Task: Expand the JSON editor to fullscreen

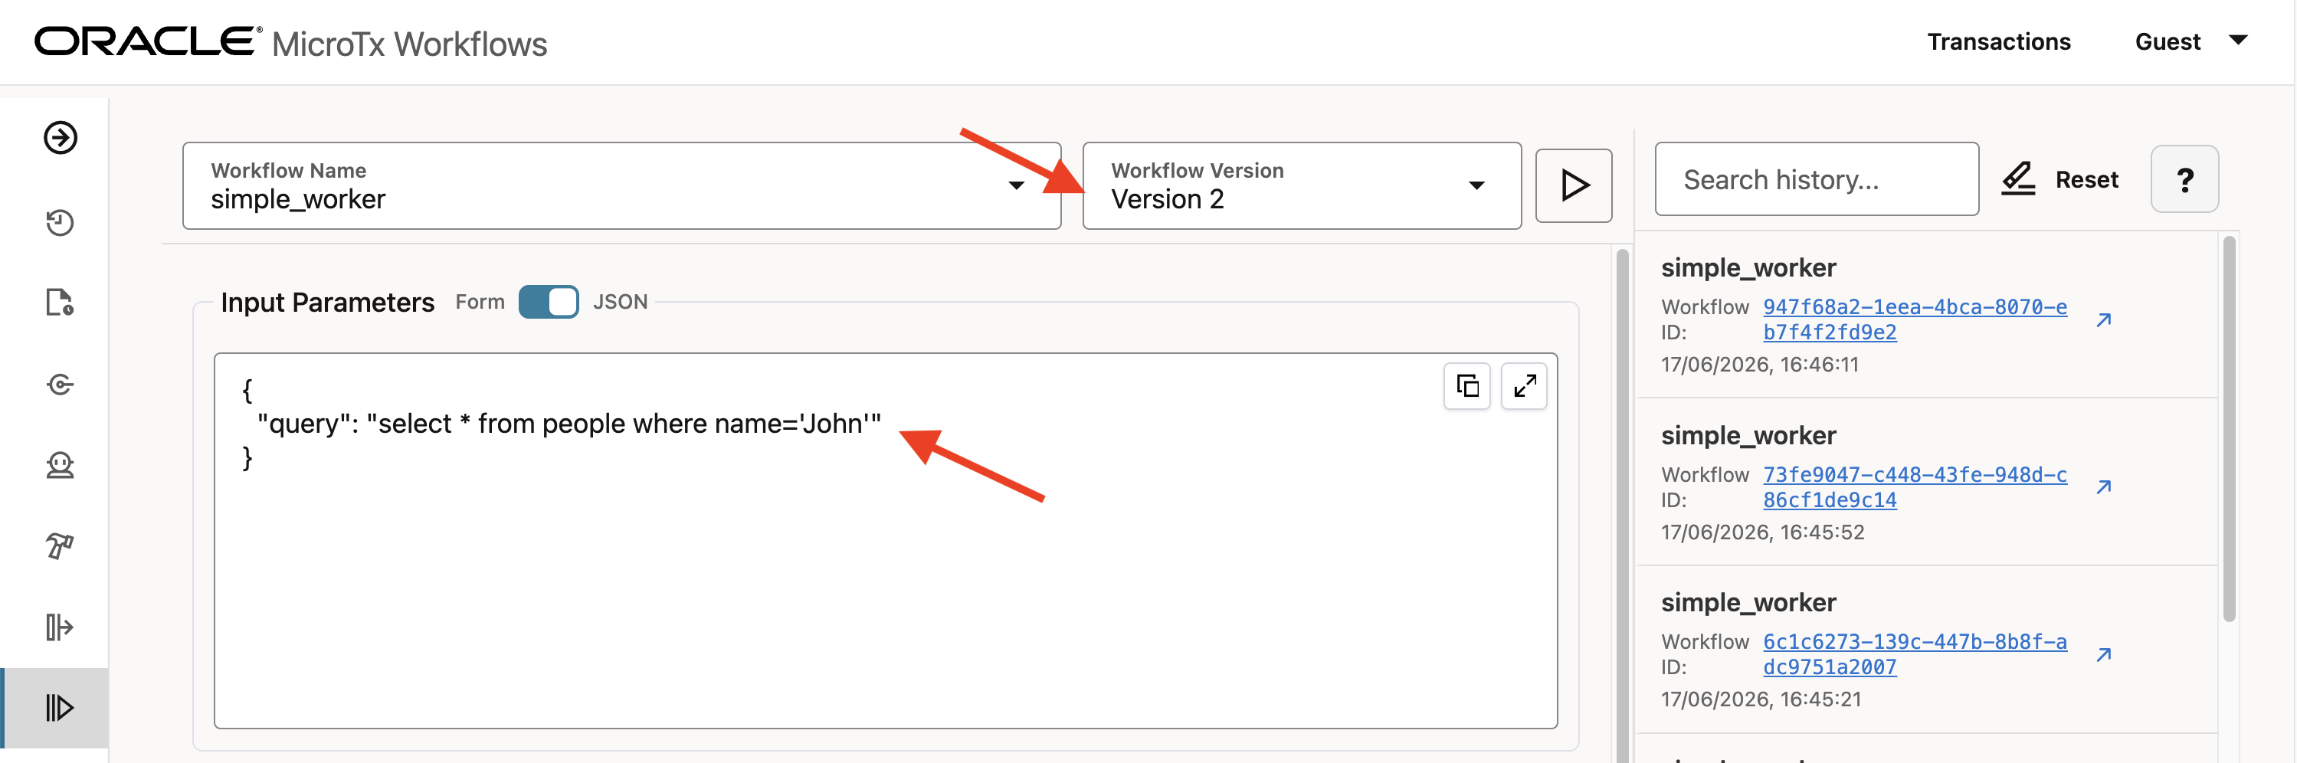Action: [1524, 386]
